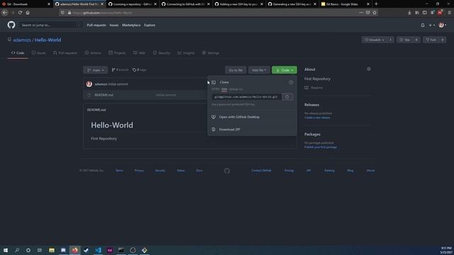Click Firefox icon in taskbar
The width and height of the screenshot is (454, 255).
coord(74,250)
